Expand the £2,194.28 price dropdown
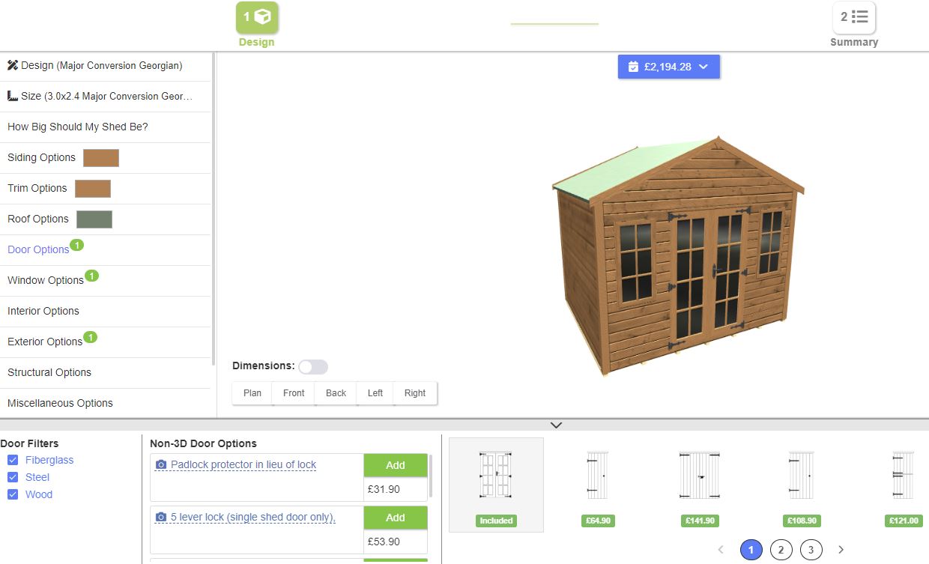The height and width of the screenshot is (564, 929). [x=668, y=67]
